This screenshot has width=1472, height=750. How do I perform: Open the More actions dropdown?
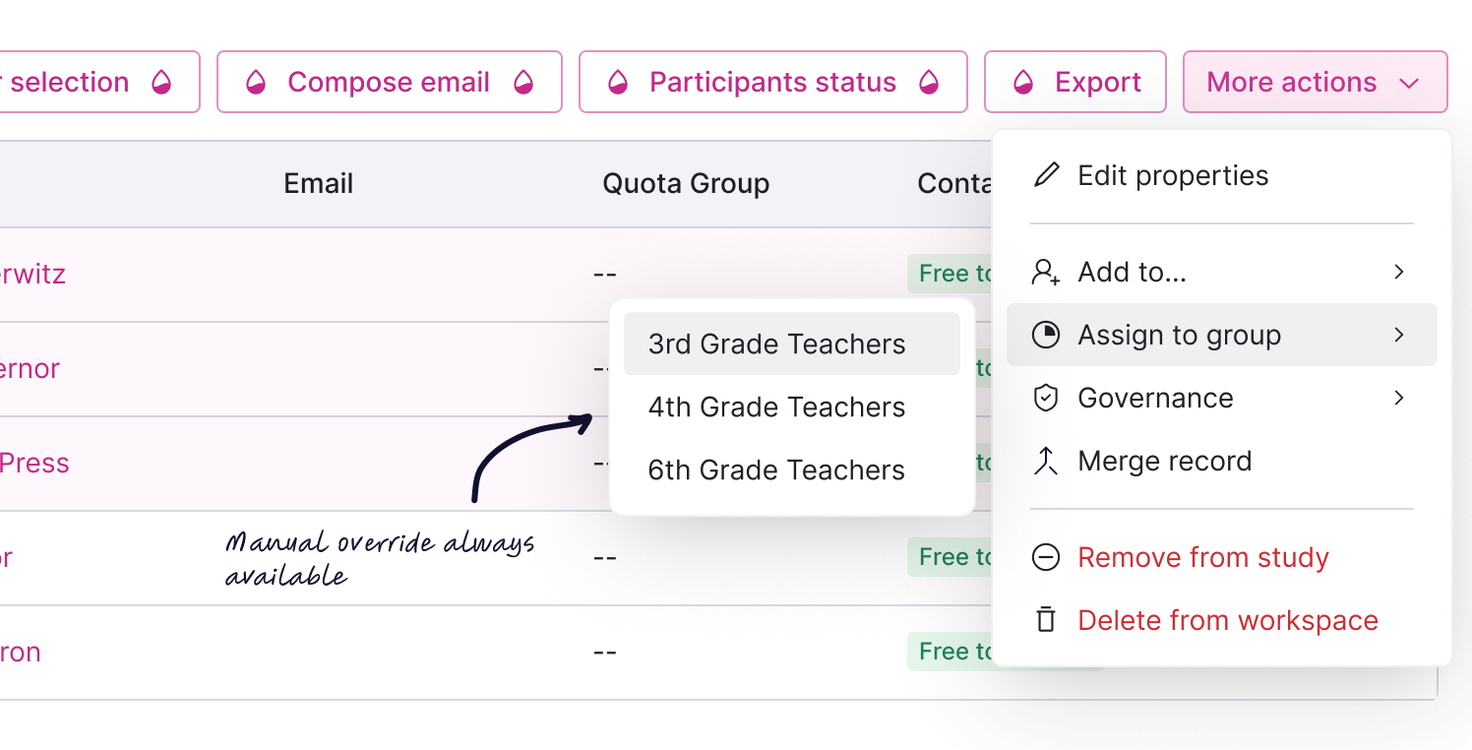1314,83
